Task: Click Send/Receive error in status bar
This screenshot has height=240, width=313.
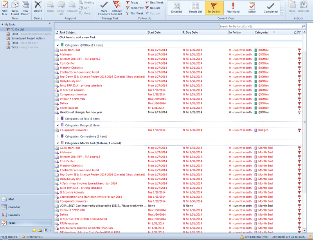Action: click(254, 237)
